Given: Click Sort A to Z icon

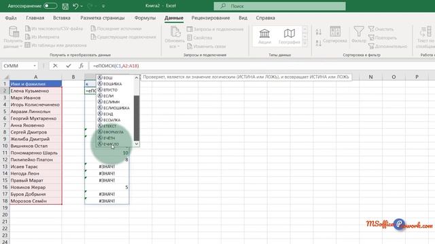Looking at the screenshot, I should (x=319, y=32).
